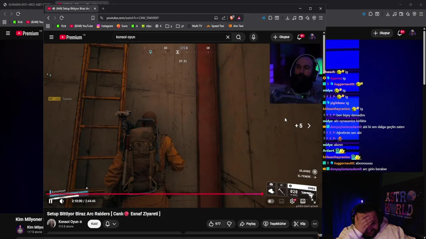The height and width of the screenshot is (239, 426).
Task: Open account avatar menu in front window
Action: pos(312,37)
